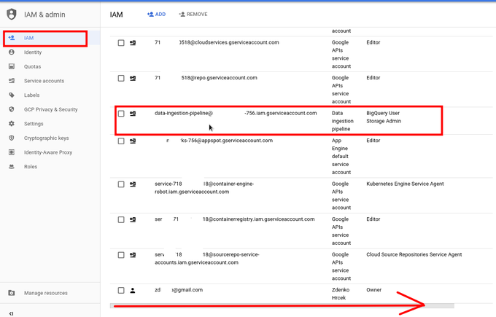Image resolution: width=496 pixels, height=317 pixels.
Task: Click service account icon for repo.gserviceaccount row
Action: 133,78
